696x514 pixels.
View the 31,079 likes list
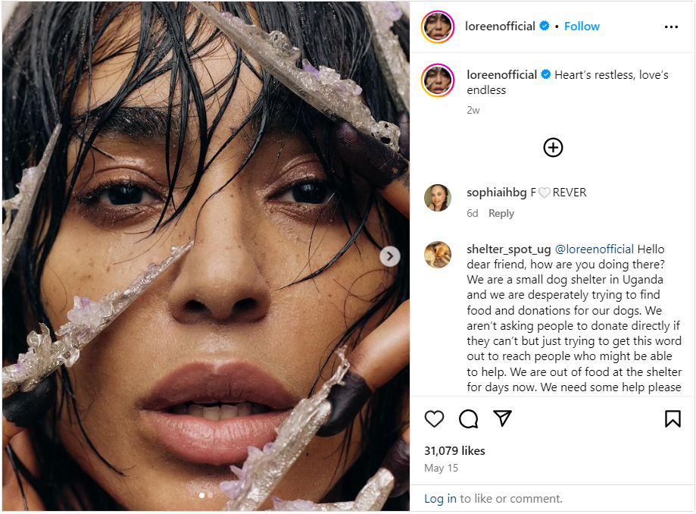pos(454,450)
